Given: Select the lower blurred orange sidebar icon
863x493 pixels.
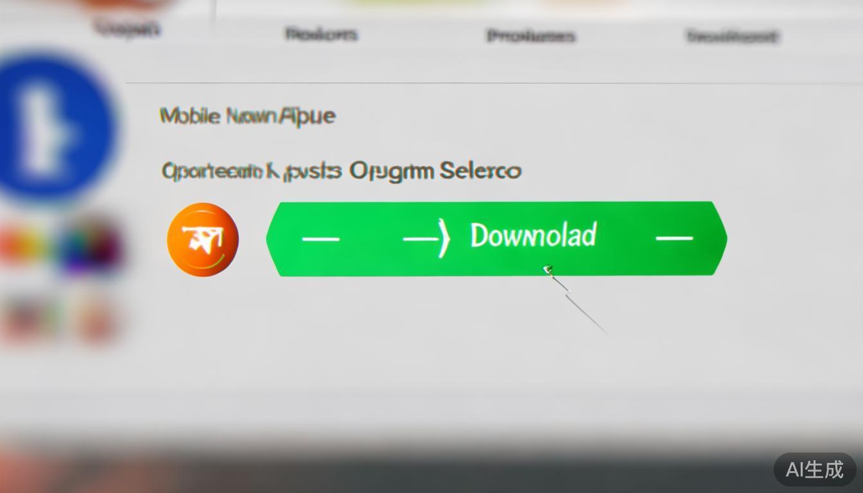Looking at the screenshot, I should pyautogui.click(x=96, y=318).
